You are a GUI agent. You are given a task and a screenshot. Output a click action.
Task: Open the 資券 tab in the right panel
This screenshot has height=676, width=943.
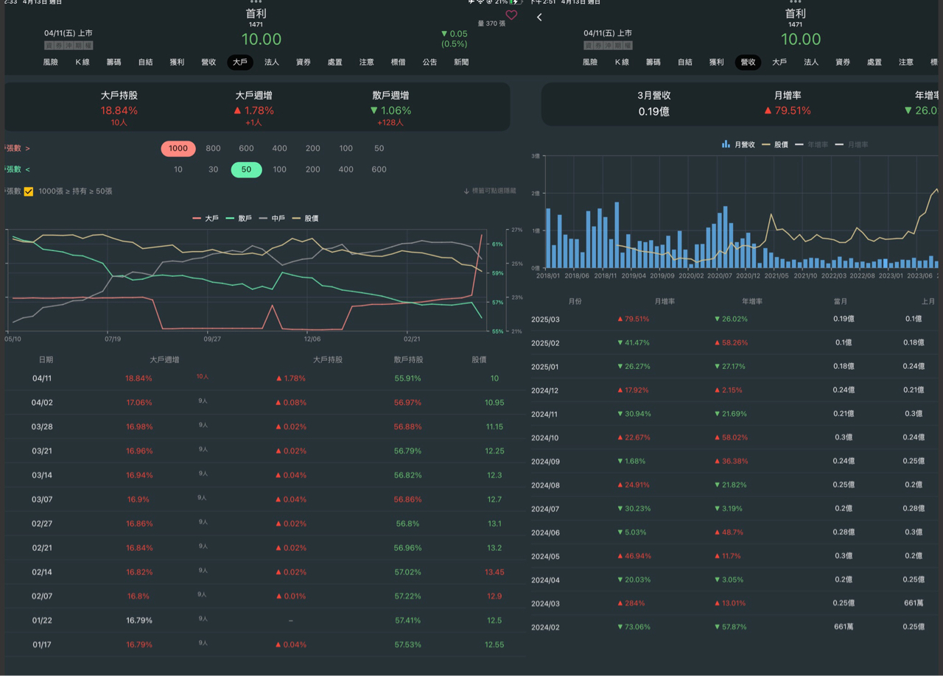(843, 63)
